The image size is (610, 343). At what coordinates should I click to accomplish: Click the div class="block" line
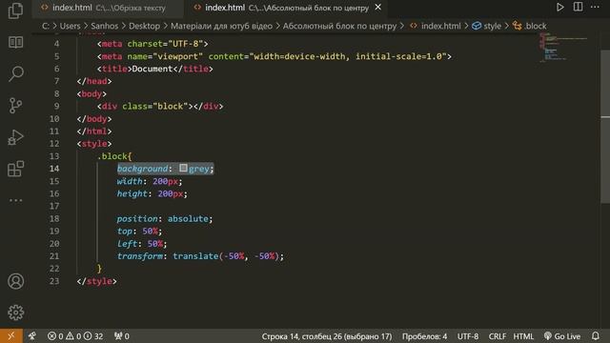pyautogui.click(x=160, y=106)
